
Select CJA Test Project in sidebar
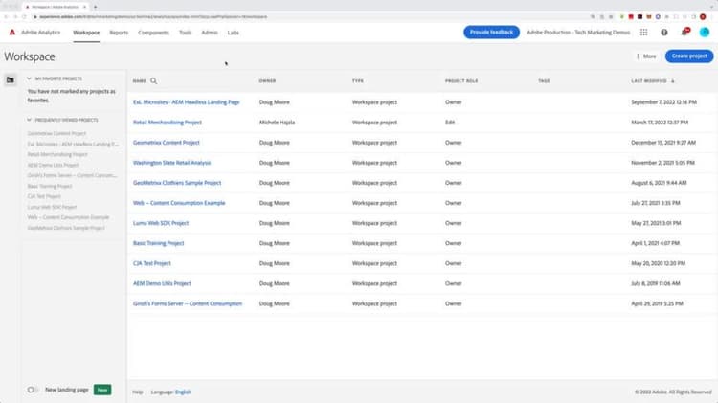pos(44,196)
